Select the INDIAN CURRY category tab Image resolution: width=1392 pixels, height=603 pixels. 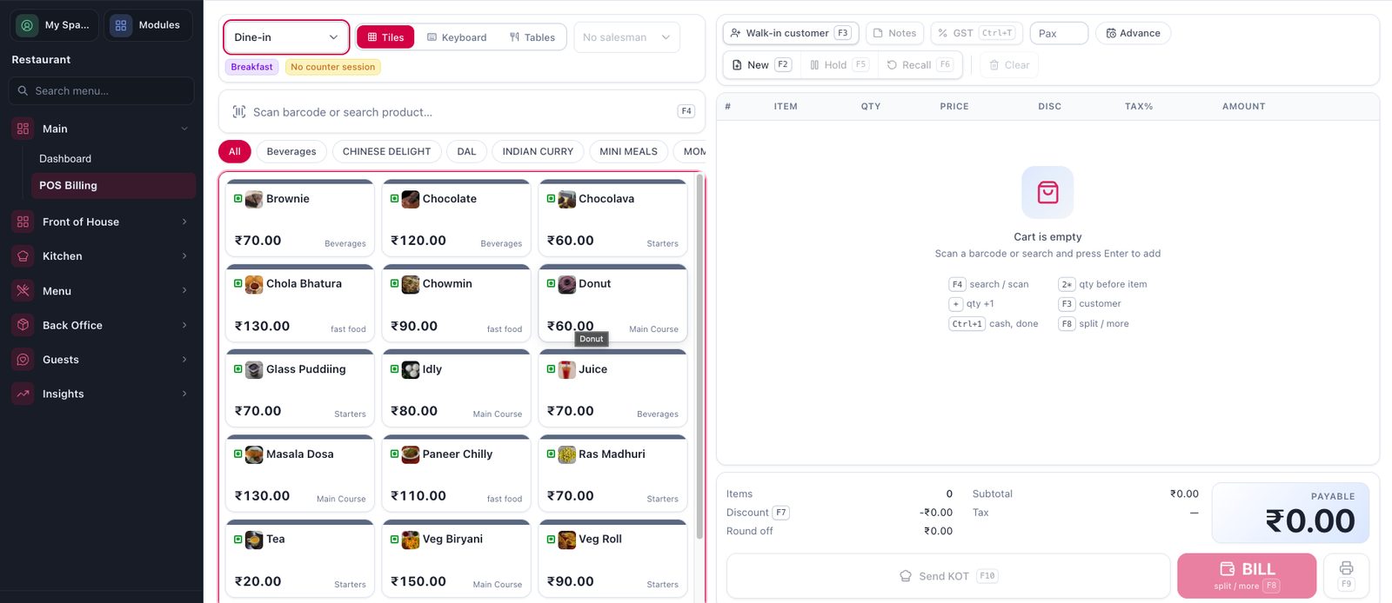point(538,151)
